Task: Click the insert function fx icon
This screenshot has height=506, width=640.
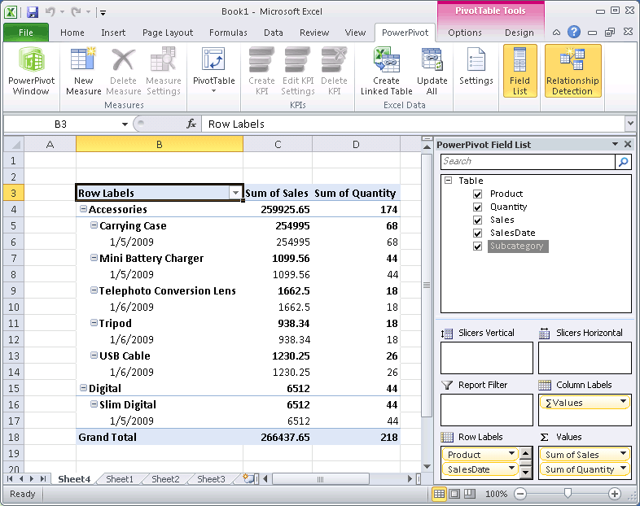Action: pyautogui.click(x=191, y=124)
